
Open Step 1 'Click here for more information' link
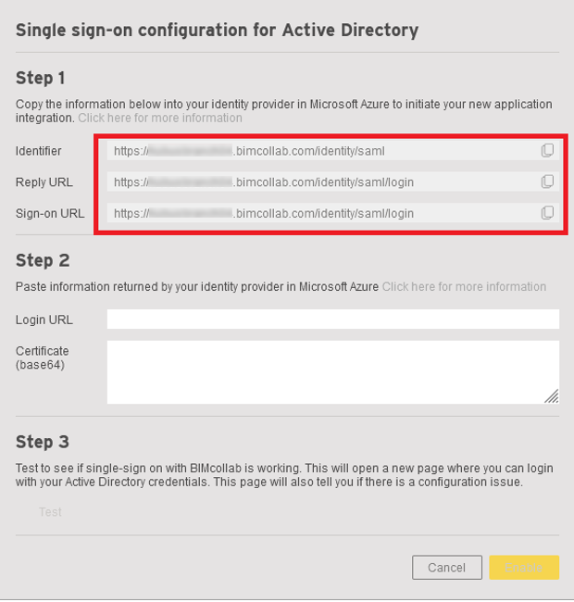pyautogui.click(x=160, y=118)
